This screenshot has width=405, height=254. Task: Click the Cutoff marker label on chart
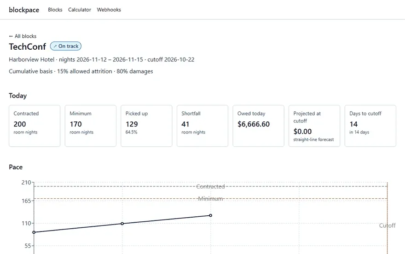point(387,225)
